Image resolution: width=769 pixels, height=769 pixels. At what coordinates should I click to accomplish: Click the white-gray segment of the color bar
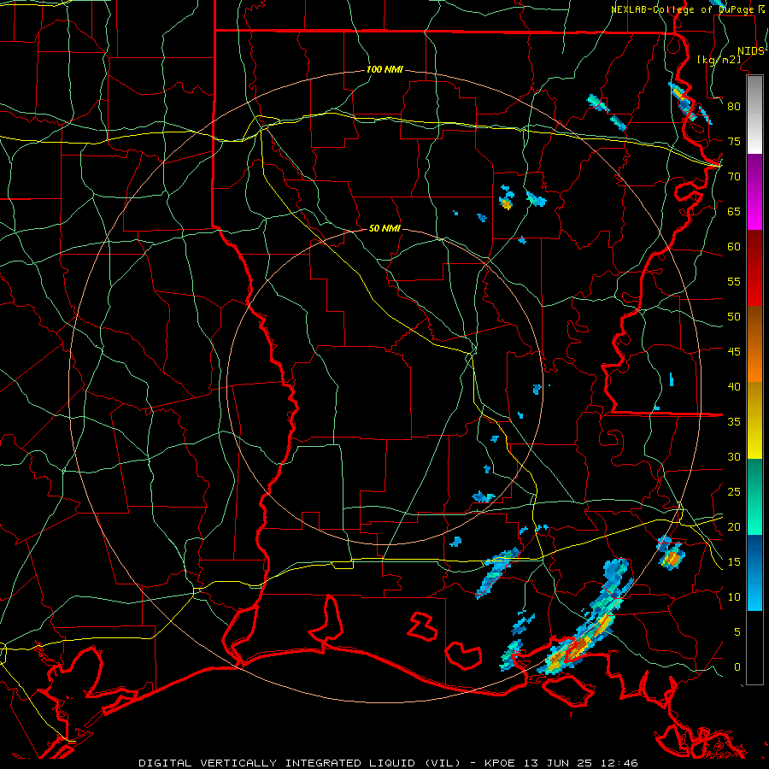pyautogui.click(x=755, y=114)
